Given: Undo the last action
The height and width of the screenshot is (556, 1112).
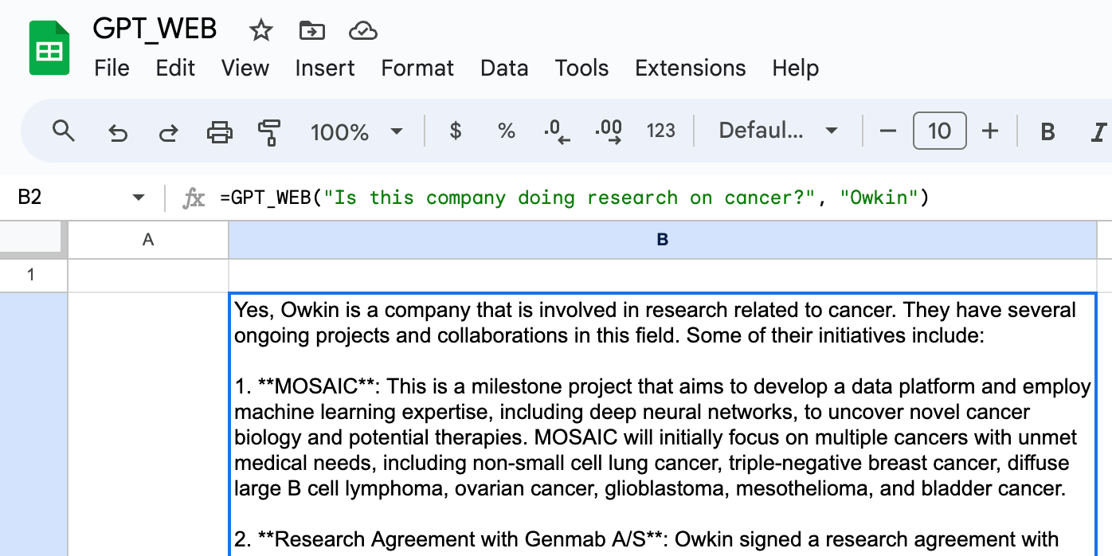Looking at the screenshot, I should 118,131.
